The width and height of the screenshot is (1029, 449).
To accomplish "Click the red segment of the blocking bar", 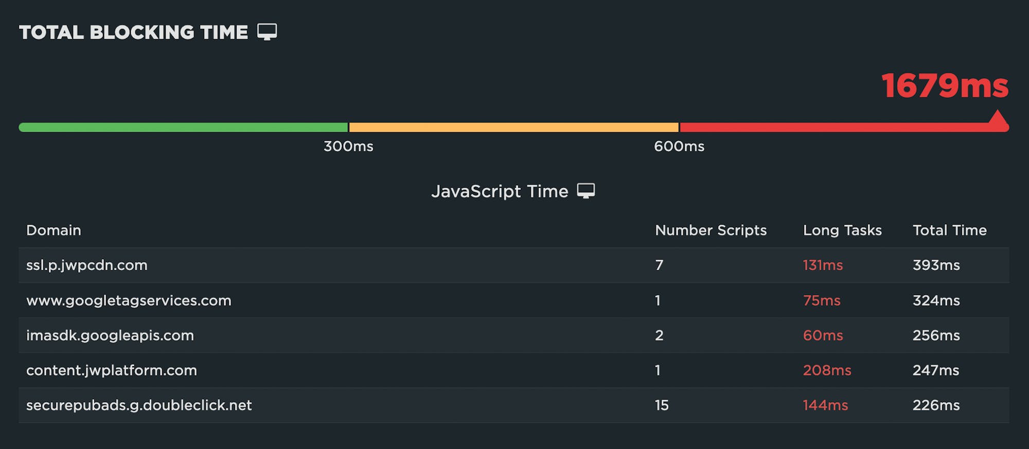I will tap(833, 128).
